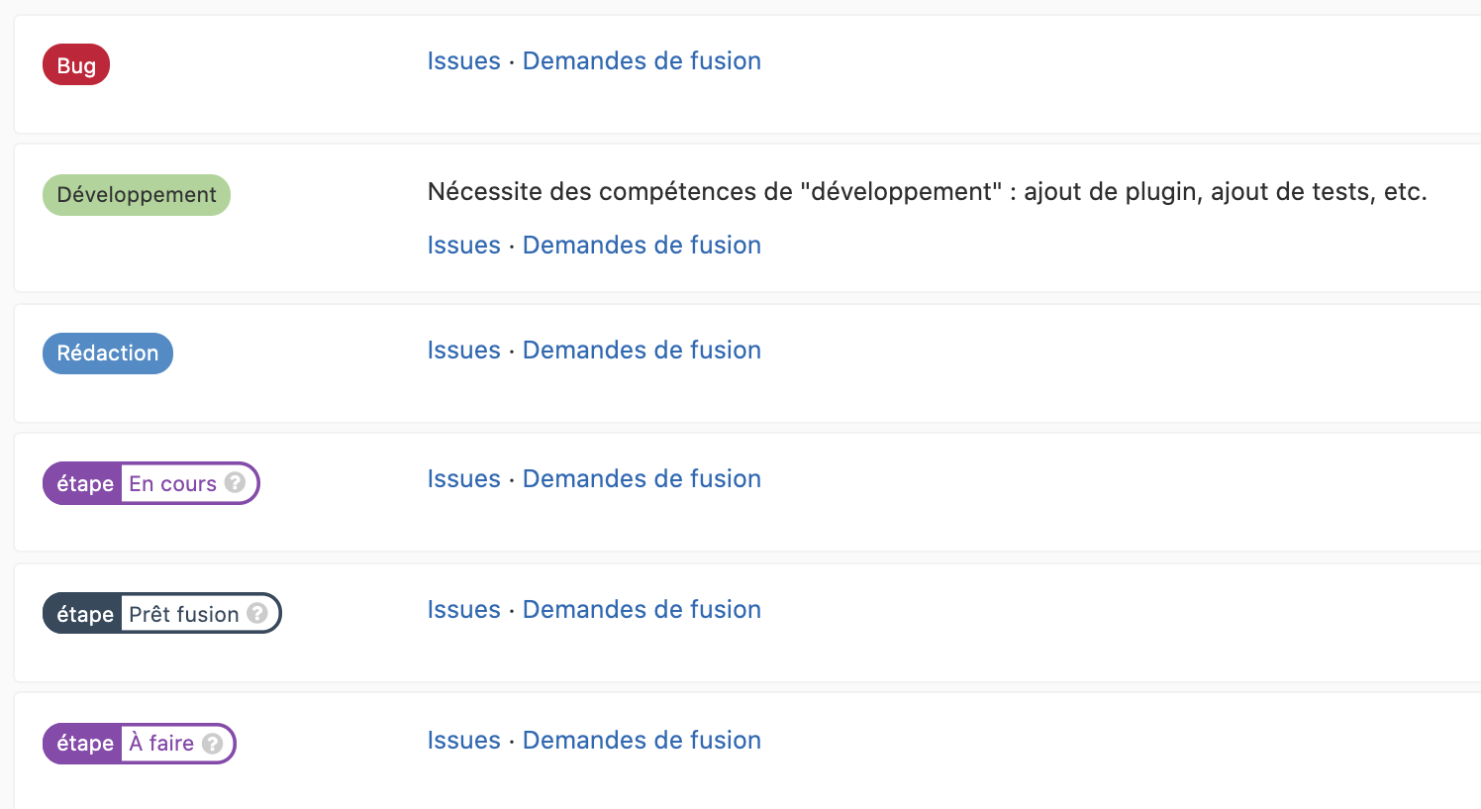The image size is (1481, 809).
Task: Click the help icon on 'À faire' label
Action: tap(213, 743)
